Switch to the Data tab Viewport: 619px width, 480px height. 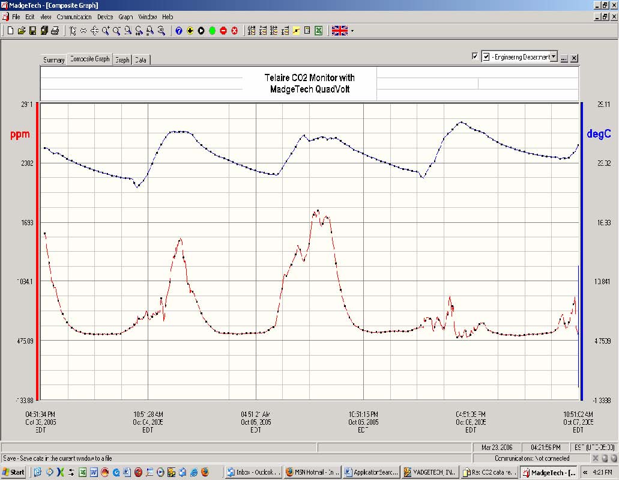140,59
